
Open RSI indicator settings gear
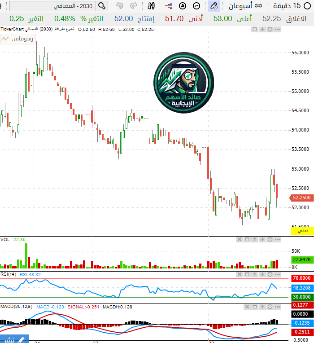click(270, 274)
